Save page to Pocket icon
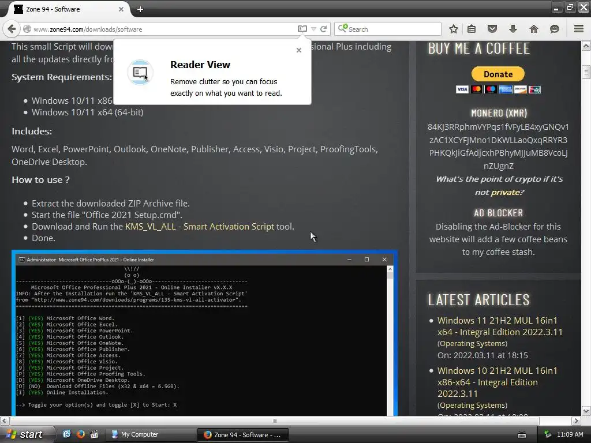Viewport: 591px width, 443px height. (x=492, y=29)
